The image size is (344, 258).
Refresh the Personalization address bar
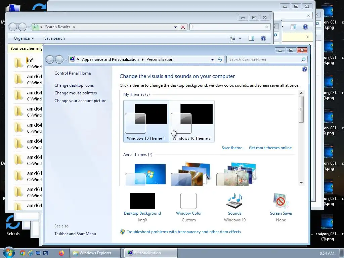tap(220, 59)
